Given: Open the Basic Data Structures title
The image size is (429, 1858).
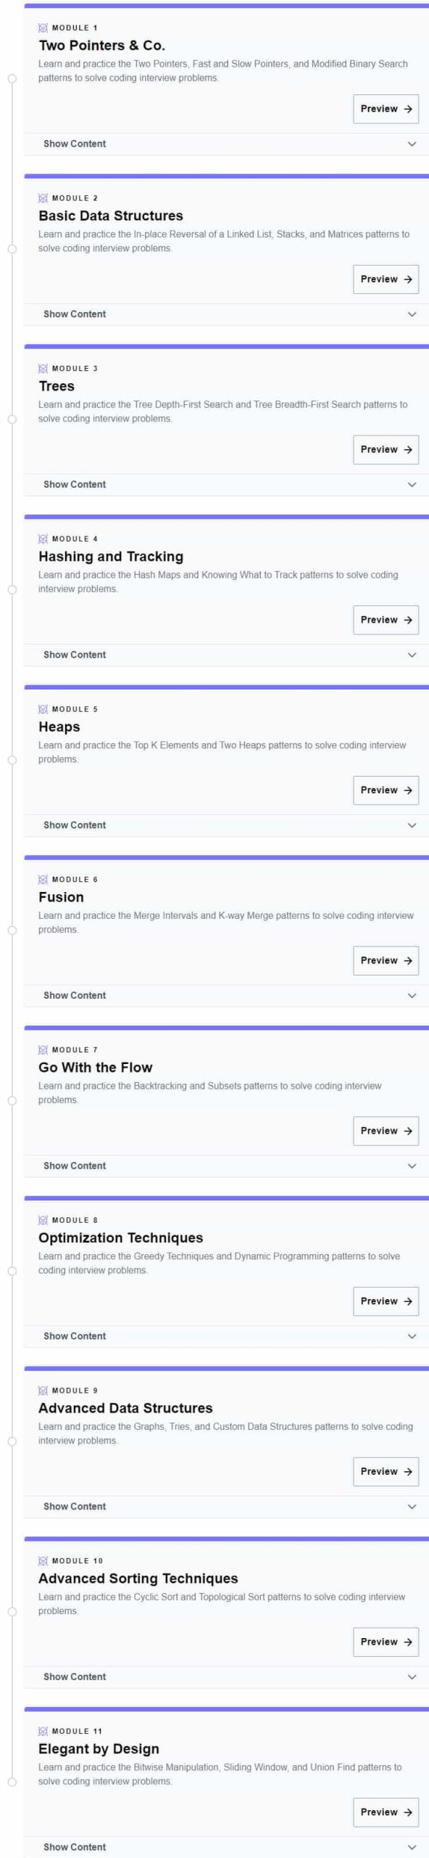Looking at the screenshot, I should pyautogui.click(x=111, y=216).
